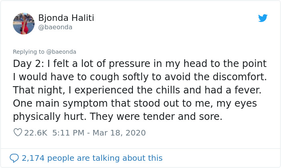The width and height of the screenshot is (281, 168).
Task: Open '2,174 people are talking about this'
Action: (92, 158)
